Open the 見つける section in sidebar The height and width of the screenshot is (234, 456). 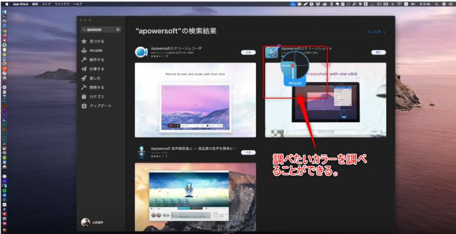click(x=93, y=41)
